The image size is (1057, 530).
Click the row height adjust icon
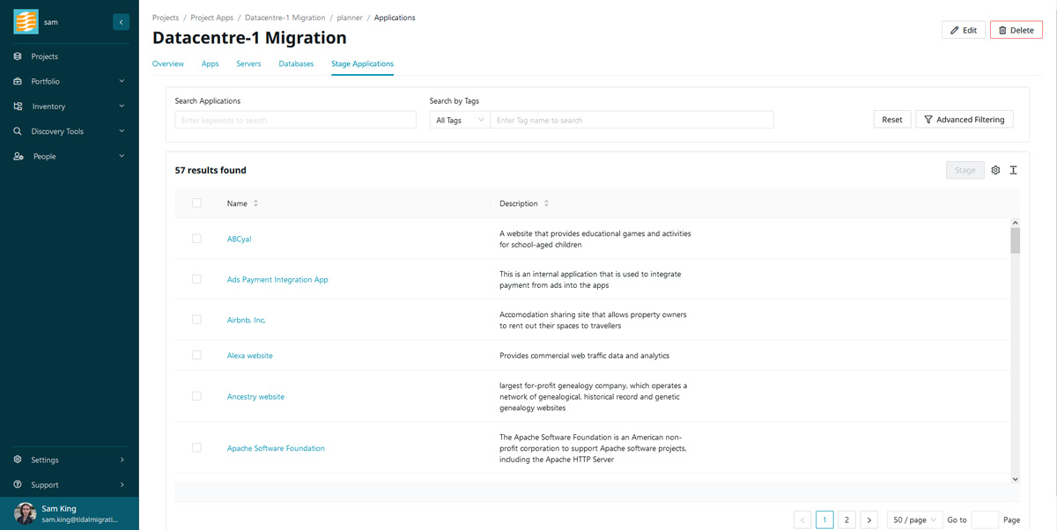click(x=1014, y=170)
